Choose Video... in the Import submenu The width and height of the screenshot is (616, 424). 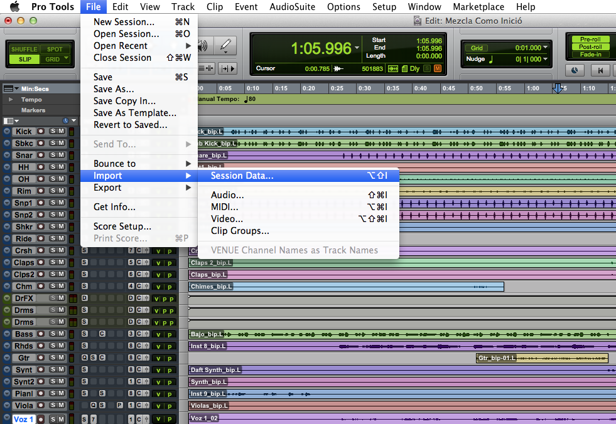[298, 219]
